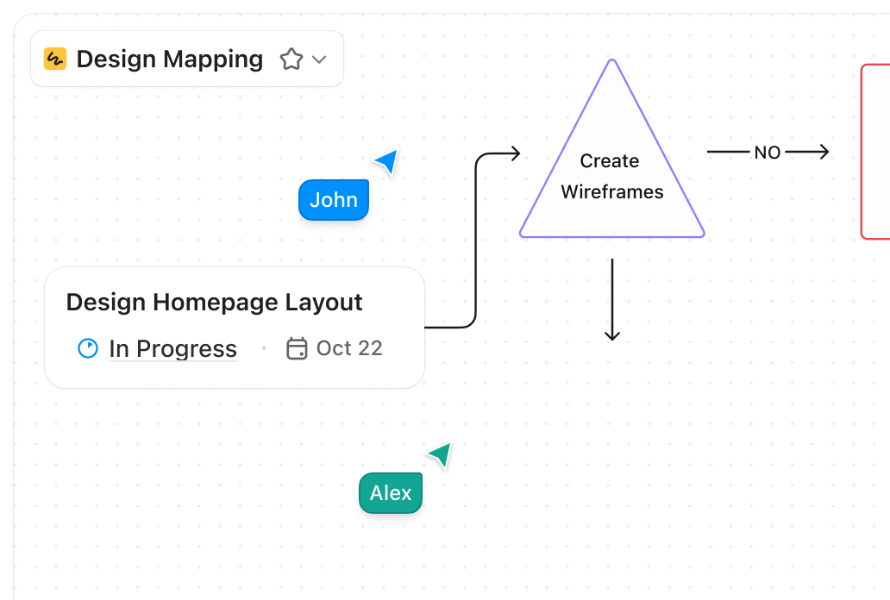Click the Design Mapping board title
This screenshot has height=600, width=890.
click(x=169, y=59)
